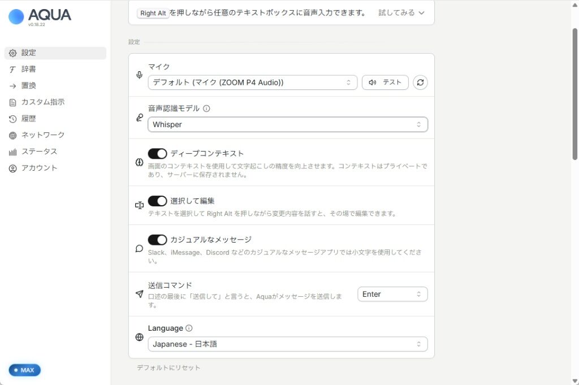579x385 pixels.
Task: Click the brain icon for ディープコンテキスト
Action: (x=139, y=162)
